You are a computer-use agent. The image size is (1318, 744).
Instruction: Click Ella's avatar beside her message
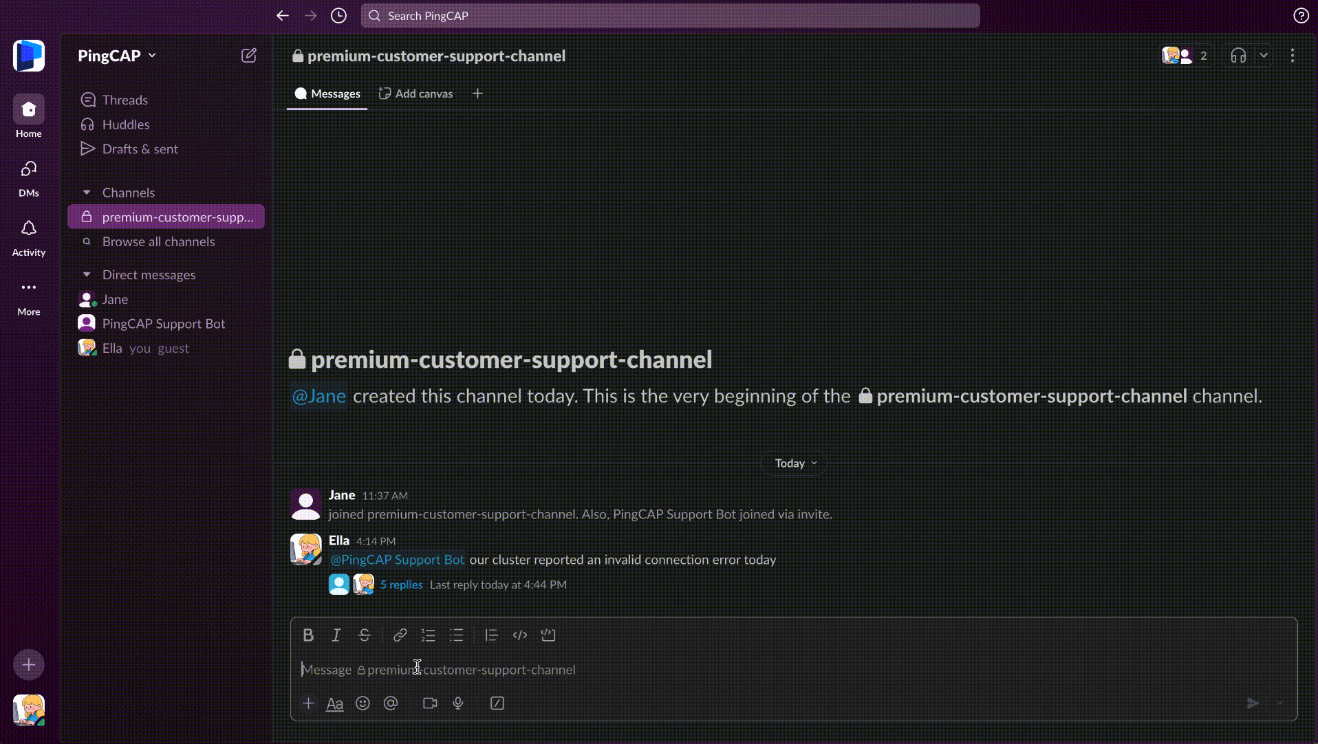pyautogui.click(x=305, y=549)
